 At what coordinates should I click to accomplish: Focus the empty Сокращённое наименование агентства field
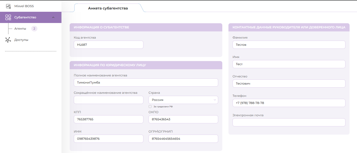pyautogui.click(x=108, y=100)
